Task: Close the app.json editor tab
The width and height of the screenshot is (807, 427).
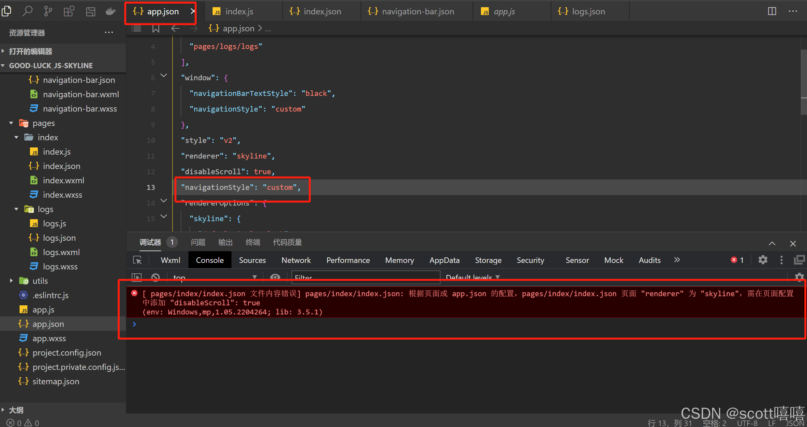Action: [x=193, y=11]
